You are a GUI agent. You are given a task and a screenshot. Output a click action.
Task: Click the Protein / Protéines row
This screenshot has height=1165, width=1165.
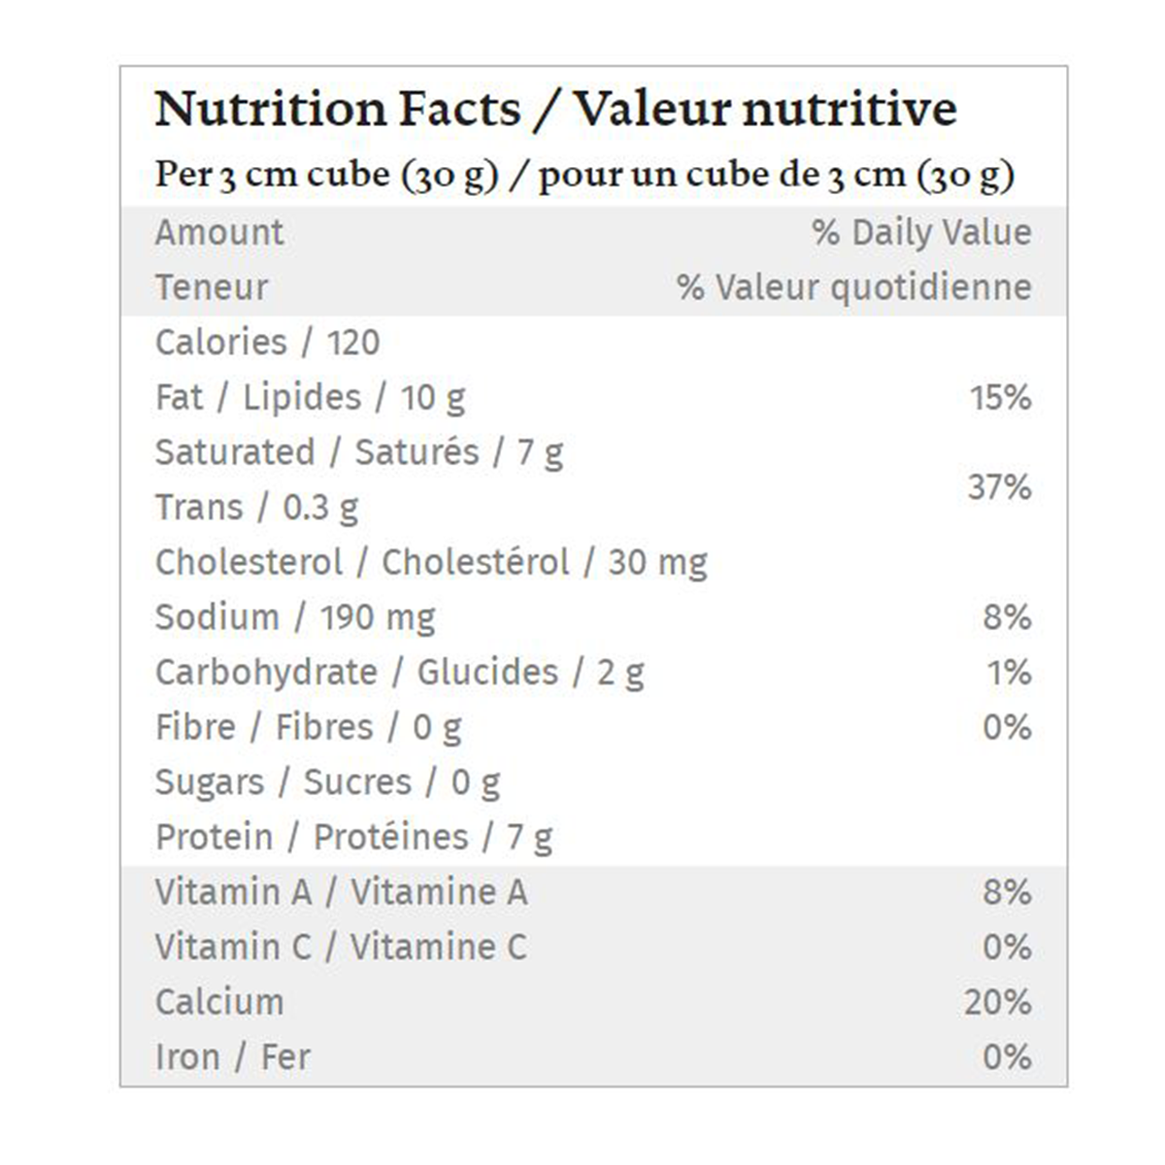click(353, 838)
